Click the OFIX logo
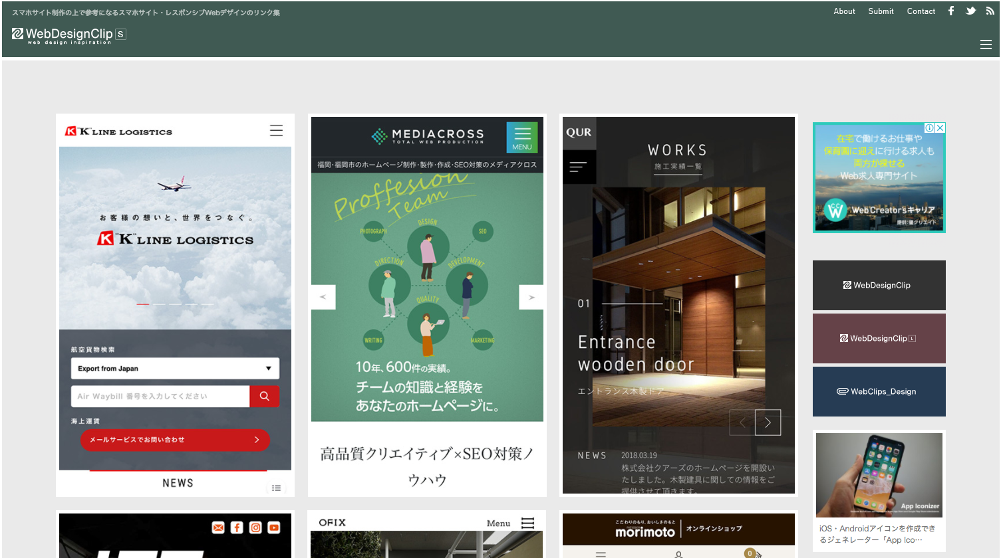1001x558 pixels. (x=332, y=523)
